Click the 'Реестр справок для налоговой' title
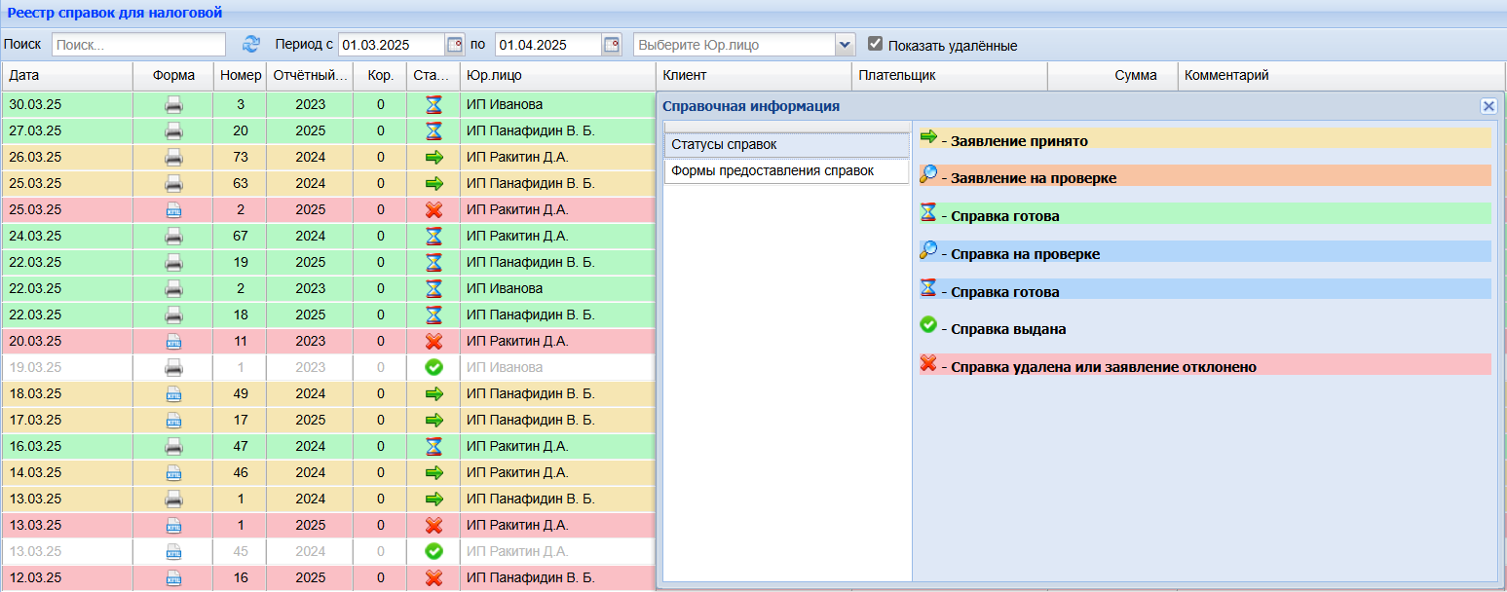Image resolution: width=1507 pixels, height=592 pixels. pyautogui.click(x=115, y=13)
